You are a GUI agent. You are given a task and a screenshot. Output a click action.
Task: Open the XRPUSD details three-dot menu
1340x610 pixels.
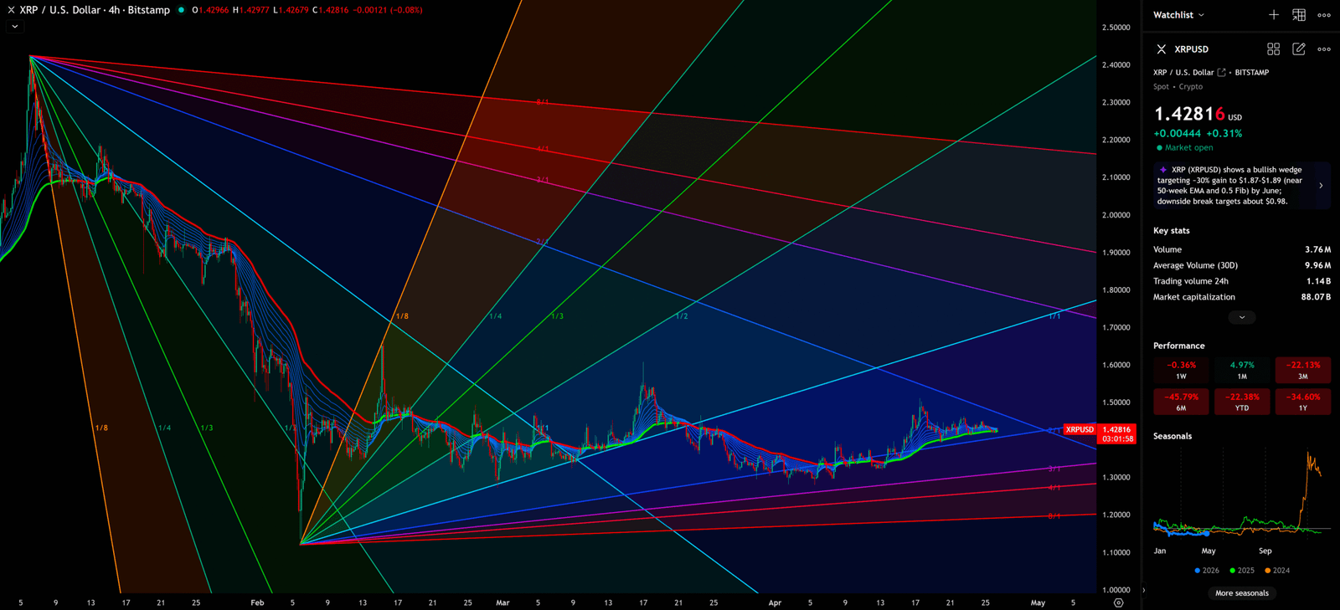(x=1324, y=49)
